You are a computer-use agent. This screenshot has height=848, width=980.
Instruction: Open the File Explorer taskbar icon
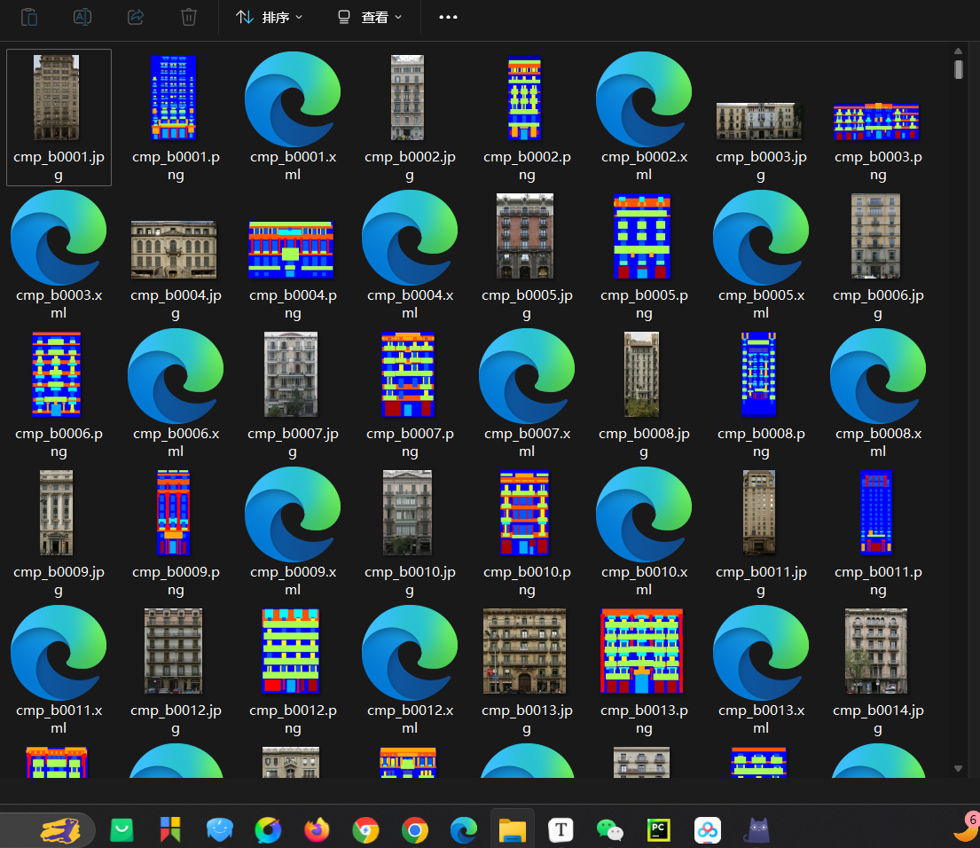tap(512, 830)
